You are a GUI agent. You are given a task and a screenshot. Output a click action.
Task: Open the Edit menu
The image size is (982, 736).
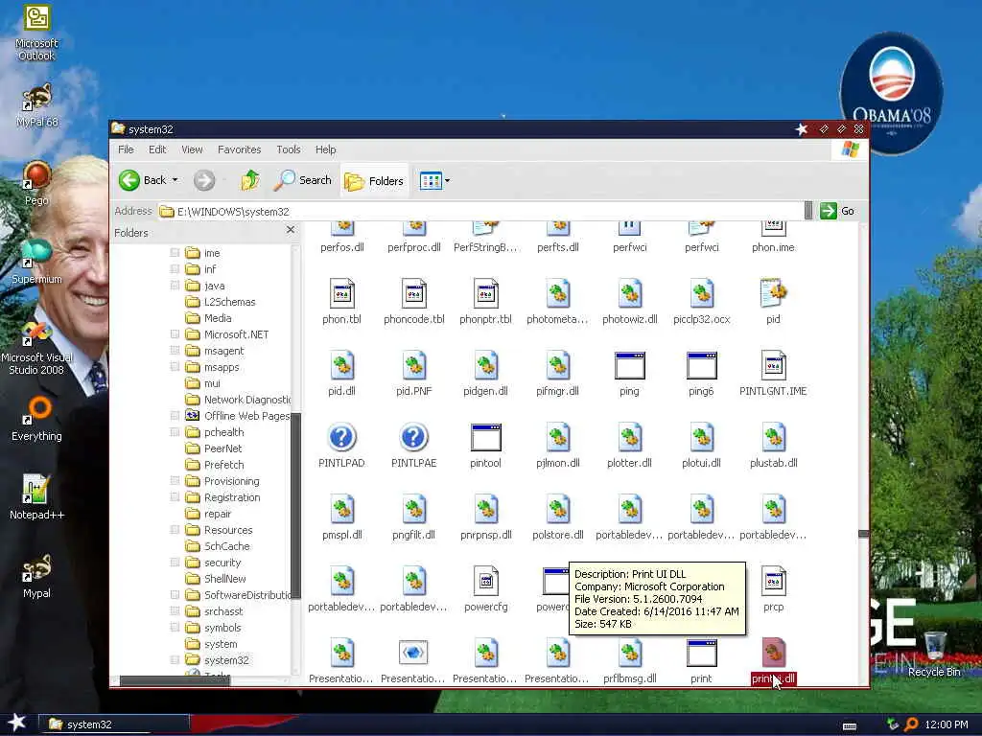pos(157,149)
